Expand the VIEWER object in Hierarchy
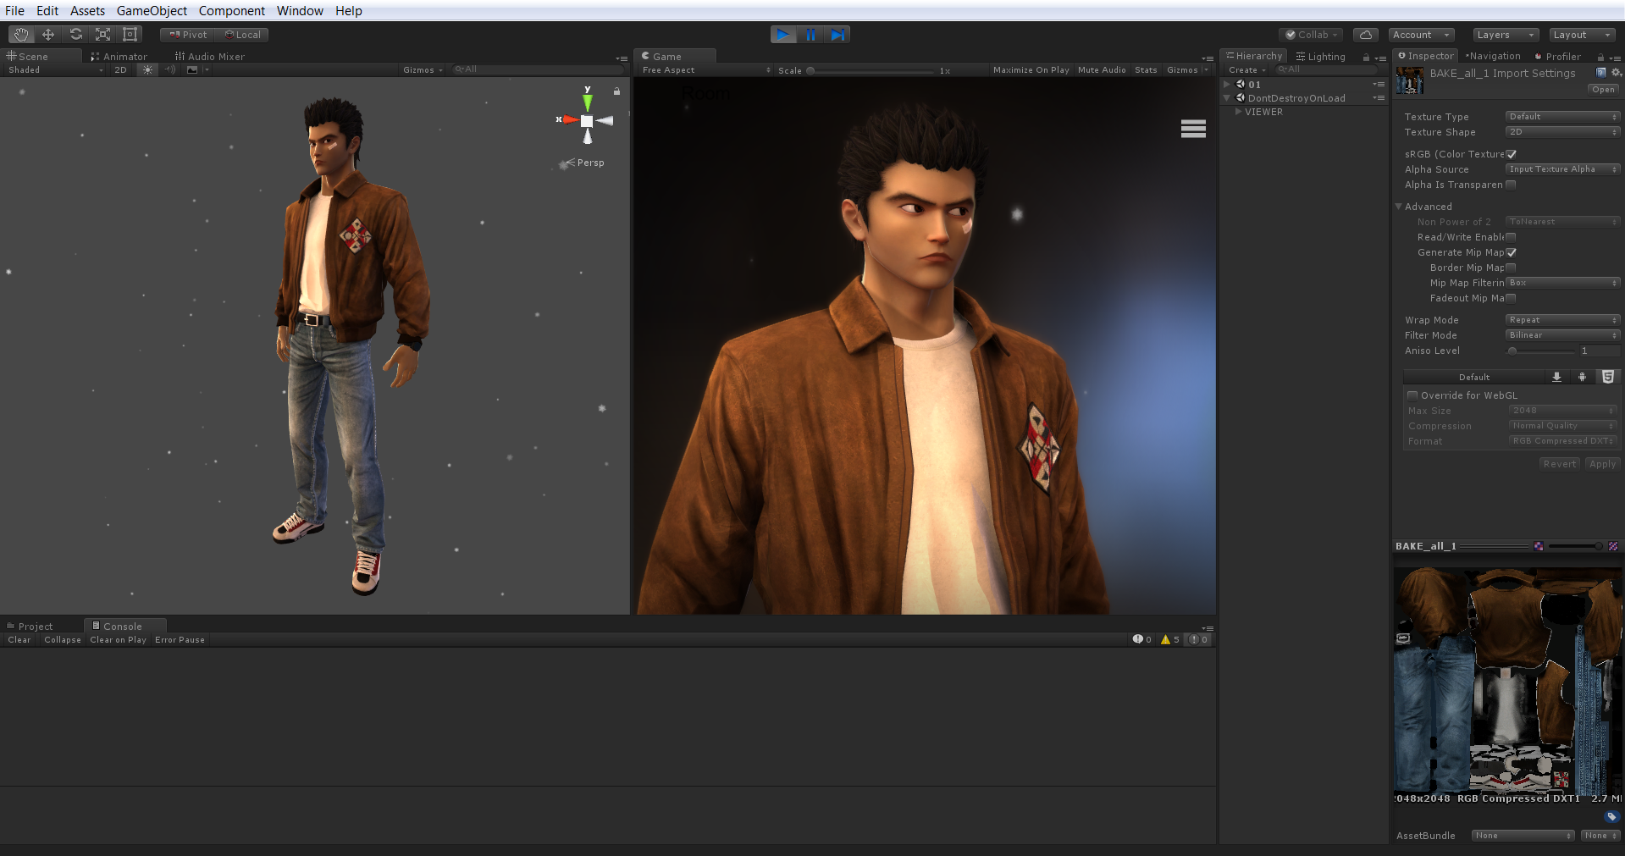This screenshot has width=1625, height=856. 1239,112
